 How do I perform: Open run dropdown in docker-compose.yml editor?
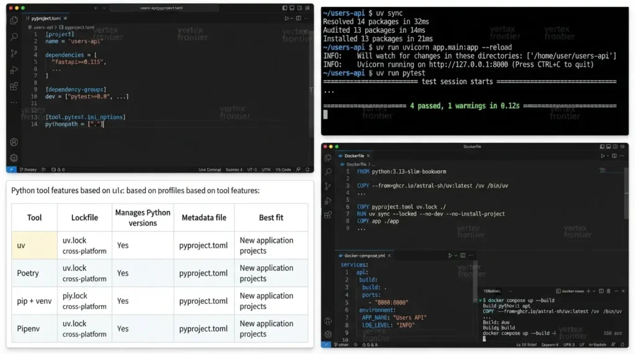[x=456, y=256]
